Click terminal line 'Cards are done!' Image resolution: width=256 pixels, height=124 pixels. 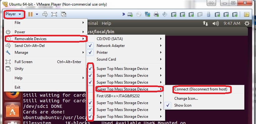click(44, 112)
